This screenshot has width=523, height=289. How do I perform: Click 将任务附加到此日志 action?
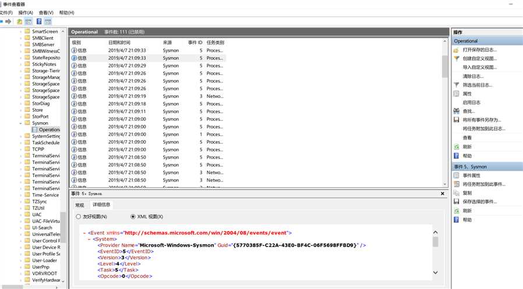coord(484,129)
